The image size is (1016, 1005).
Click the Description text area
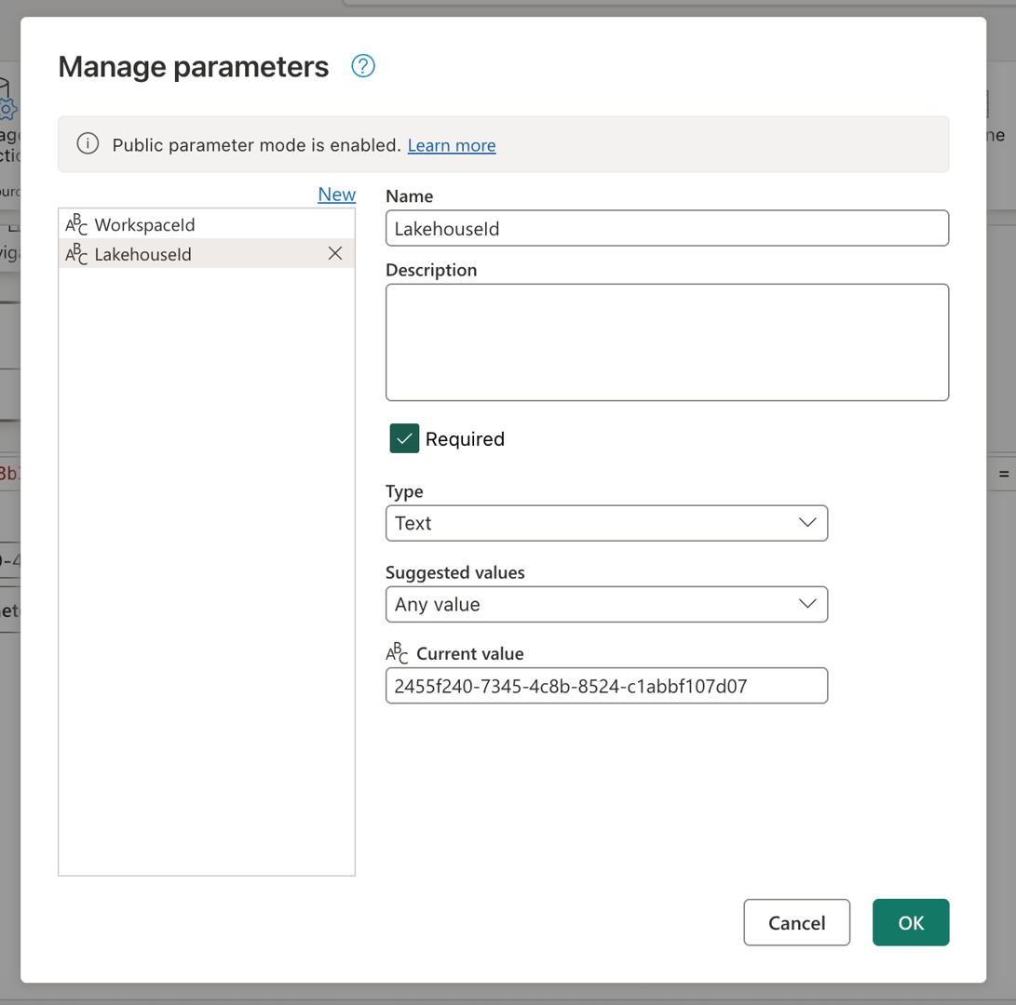coord(667,342)
